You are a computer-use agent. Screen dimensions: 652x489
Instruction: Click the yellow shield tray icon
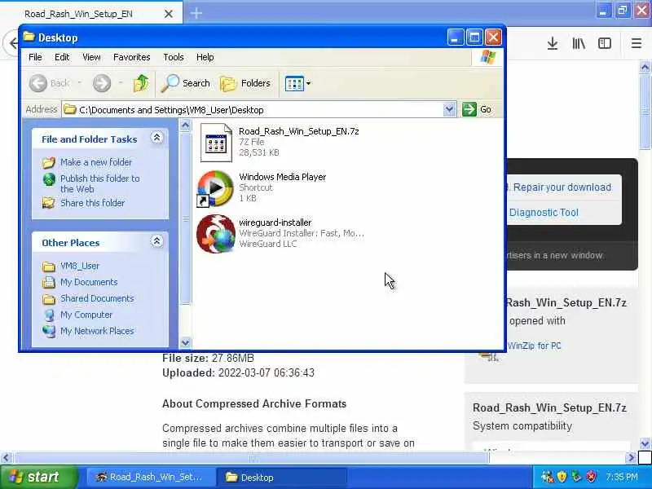562,477
